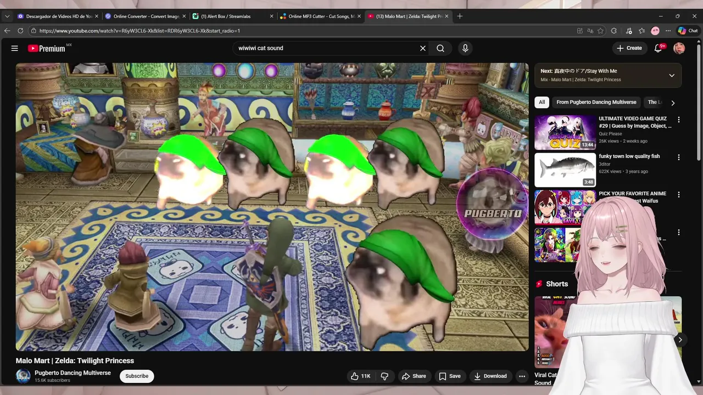Select From Pugberto Dancing Multiverse chip

pyautogui.click(x=596, y=103)
